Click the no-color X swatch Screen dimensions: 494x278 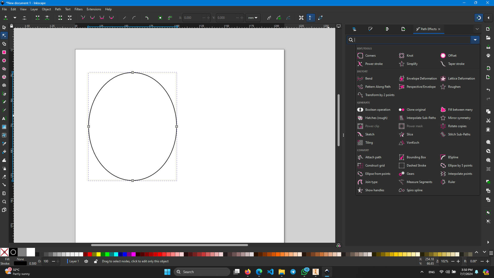pyautogui.click(x=4, y=252)
